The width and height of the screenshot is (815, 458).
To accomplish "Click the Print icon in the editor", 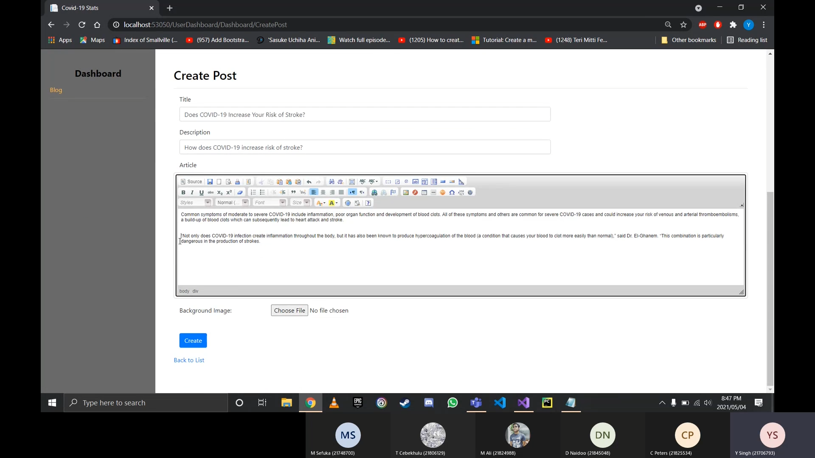I will [238, 182].
